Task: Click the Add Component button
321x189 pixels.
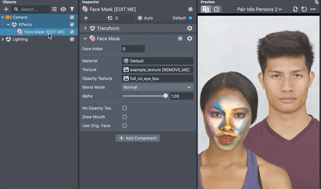Action: 137,138
